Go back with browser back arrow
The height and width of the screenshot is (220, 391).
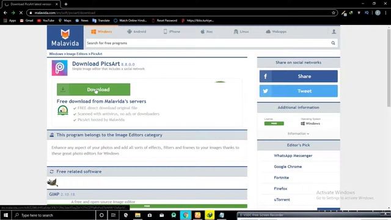click(5, 13)
